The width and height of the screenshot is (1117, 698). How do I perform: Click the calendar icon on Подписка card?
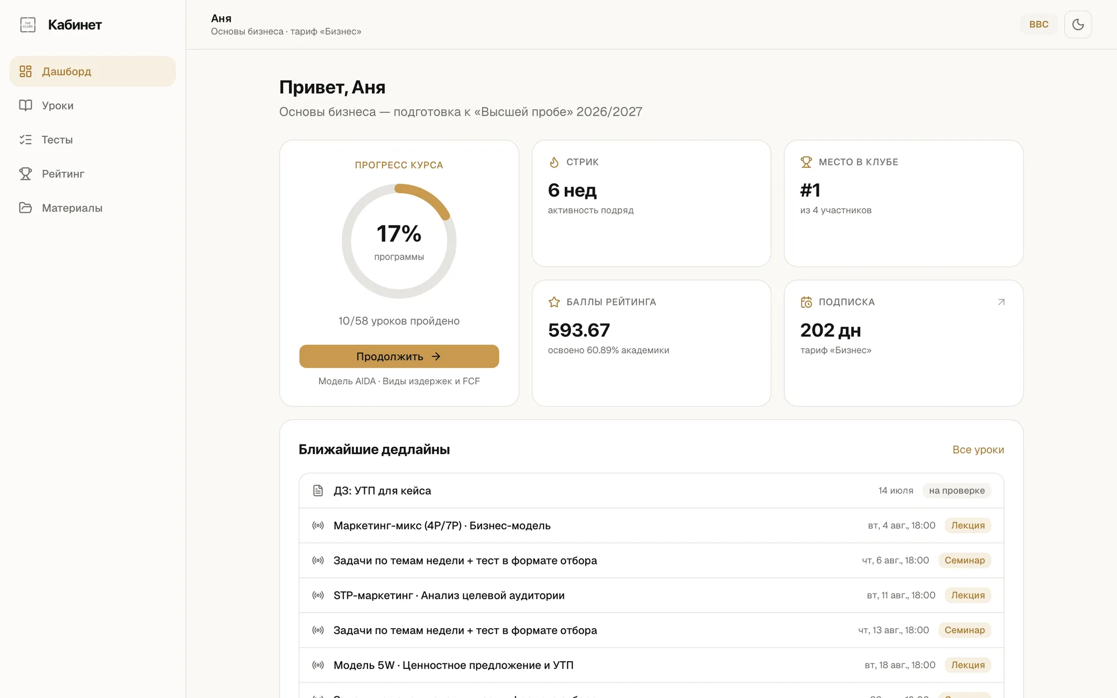pos(806,302)
